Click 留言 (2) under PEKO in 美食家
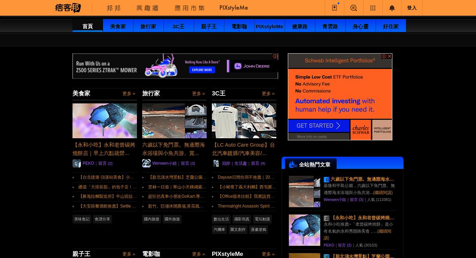Viewport: 476px width, 258px height. (105, 163)
